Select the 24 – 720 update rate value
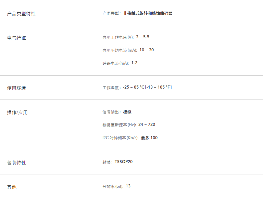Viewport: 263px width, 211px height. (147, 124)
